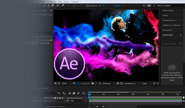Select the Eraser tool
185x108 pixels.
pos(53,5)
